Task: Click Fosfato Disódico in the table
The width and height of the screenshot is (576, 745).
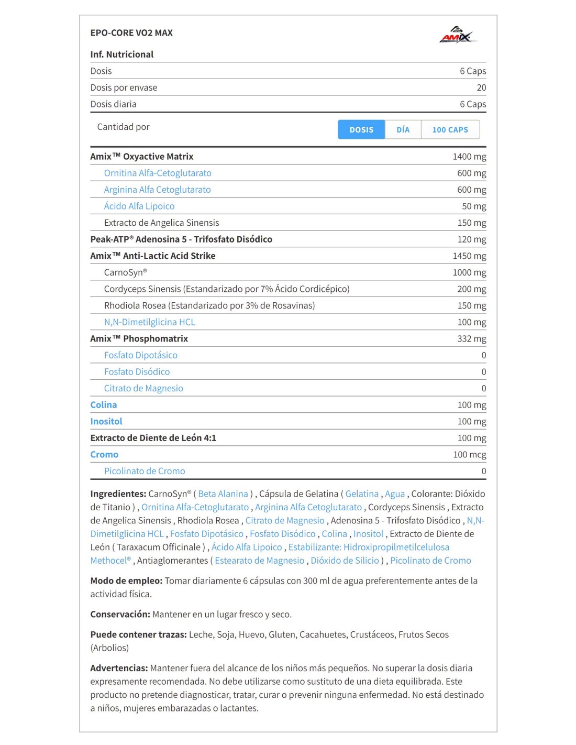Action: [x=137, y=372]
